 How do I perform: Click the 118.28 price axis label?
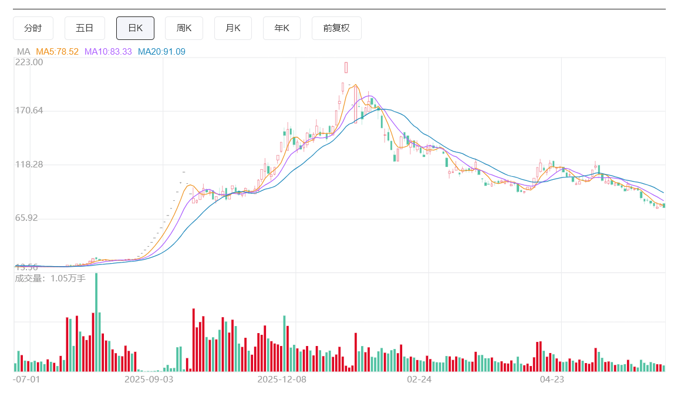tap(29, 164)
